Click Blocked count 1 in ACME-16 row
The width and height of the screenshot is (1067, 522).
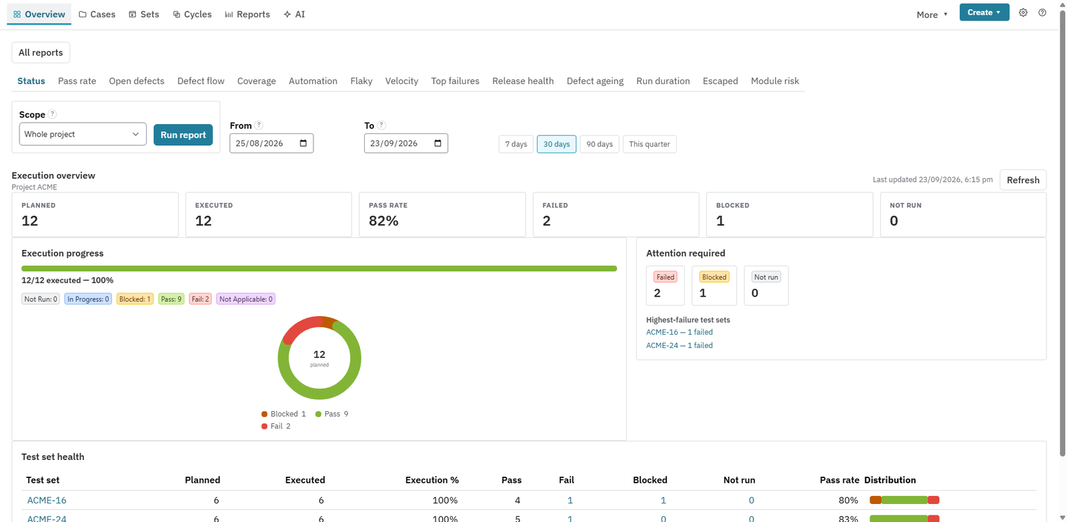(663, 500)
